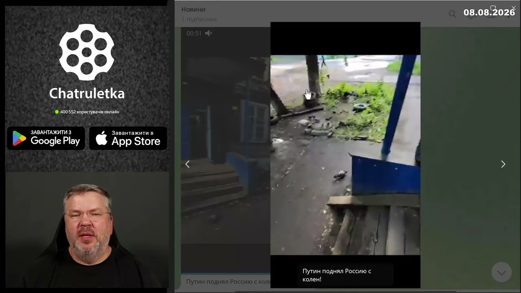Click the "1 підписник" subscriber count

pyautogui.click(x=199, y=19)
